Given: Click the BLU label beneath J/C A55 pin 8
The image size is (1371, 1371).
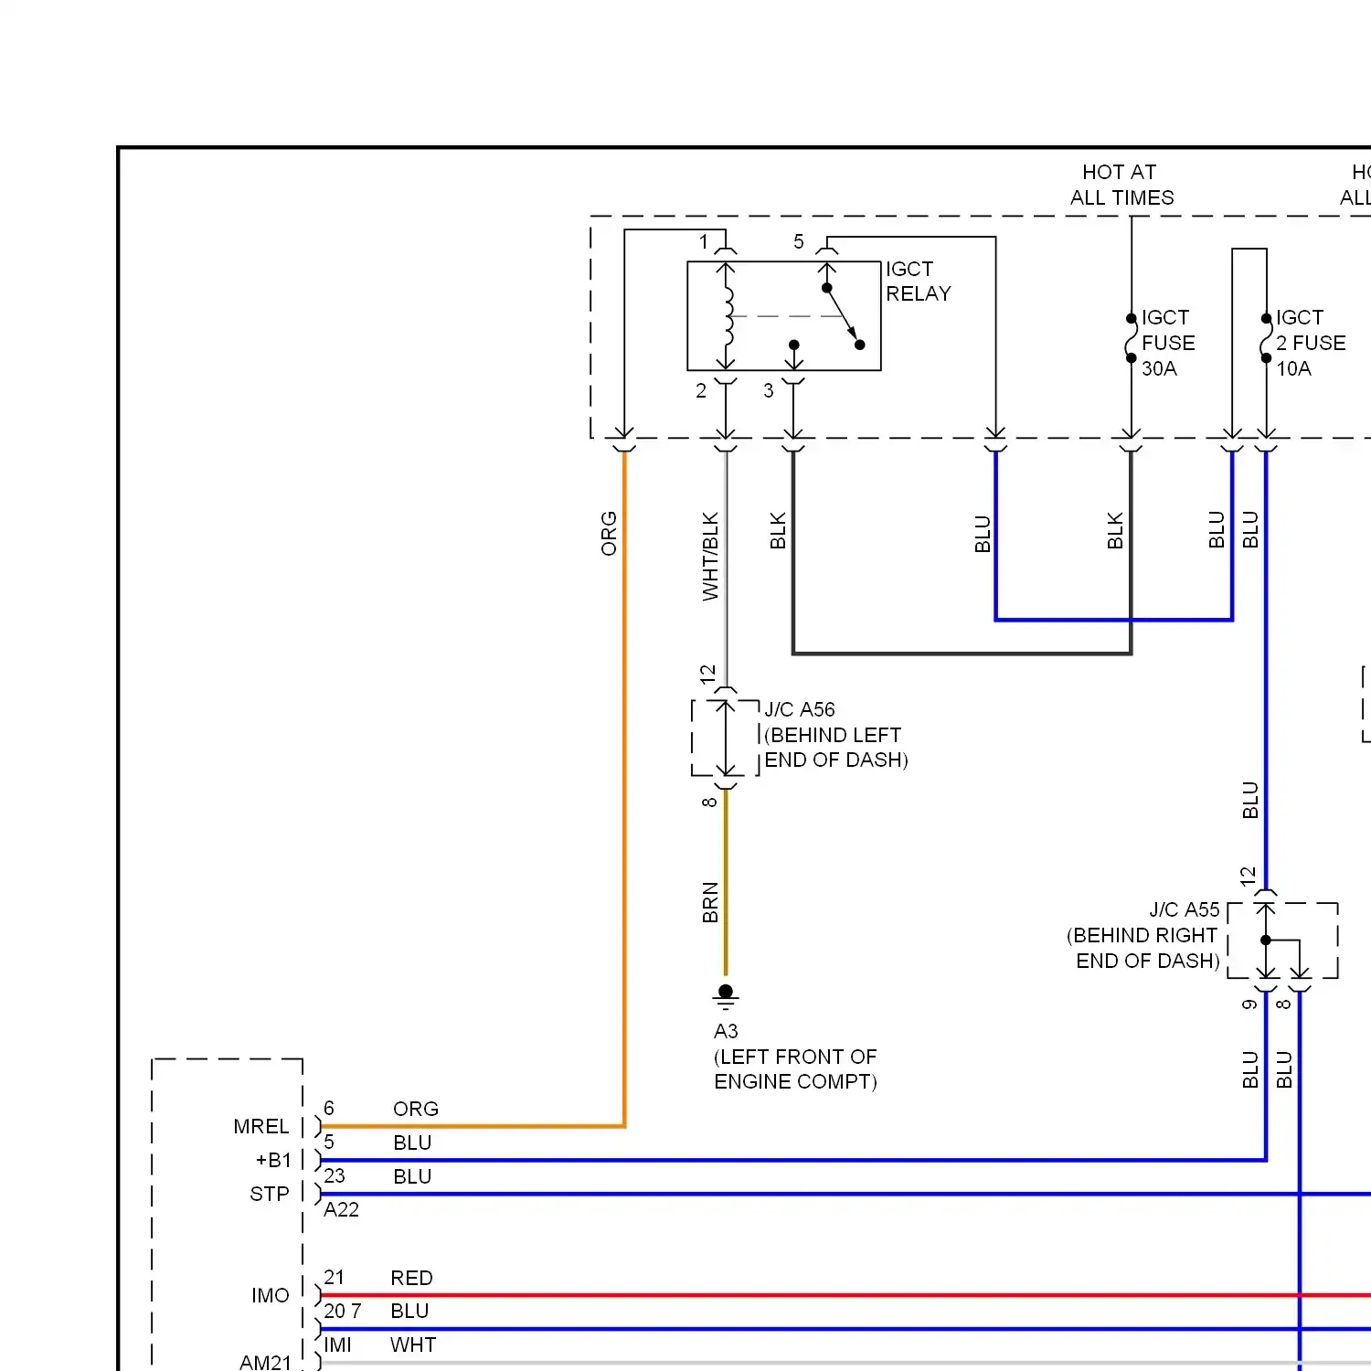Looking at the screenshot, I should tap(1284, 1070).
